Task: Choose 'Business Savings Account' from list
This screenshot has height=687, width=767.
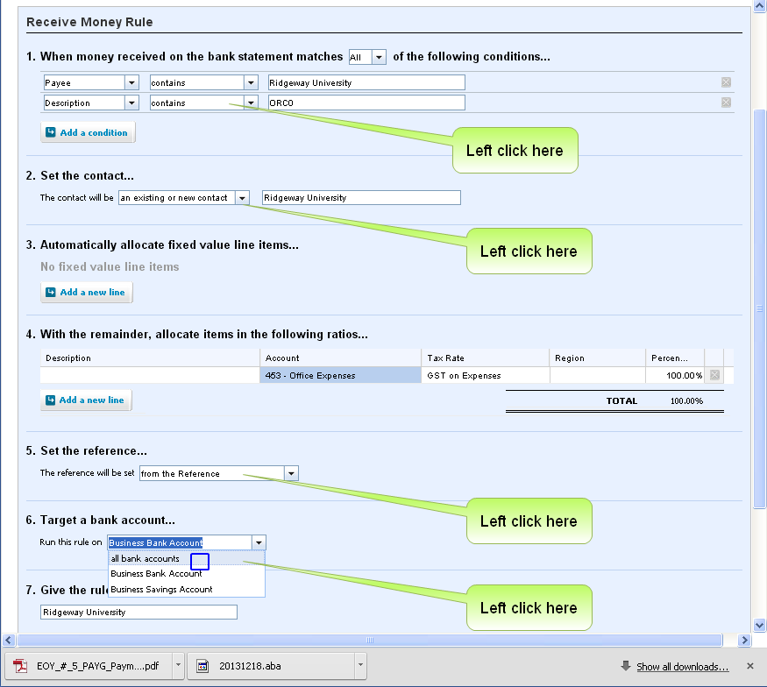Action: pyautogui.click(x=161, y=589)
